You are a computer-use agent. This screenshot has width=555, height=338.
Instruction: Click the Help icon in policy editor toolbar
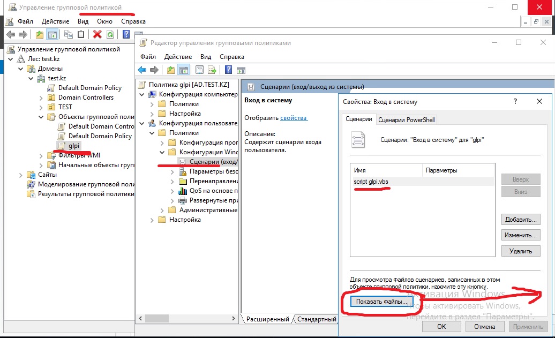tap(228, 70)
